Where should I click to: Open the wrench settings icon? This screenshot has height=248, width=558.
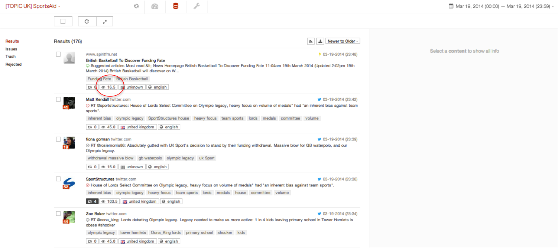tap(197, 6)
